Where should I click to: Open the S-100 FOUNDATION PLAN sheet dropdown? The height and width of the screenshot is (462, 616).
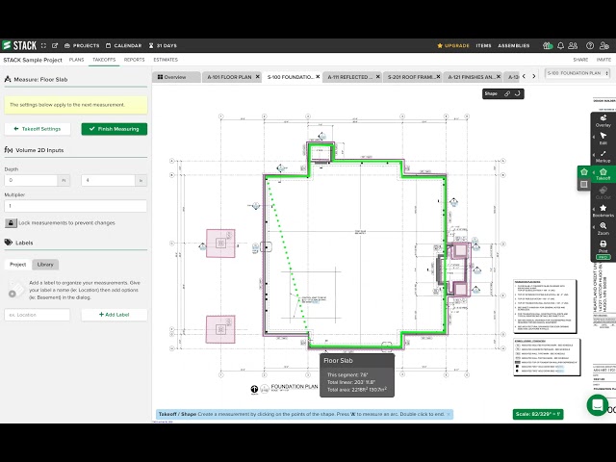577,73
